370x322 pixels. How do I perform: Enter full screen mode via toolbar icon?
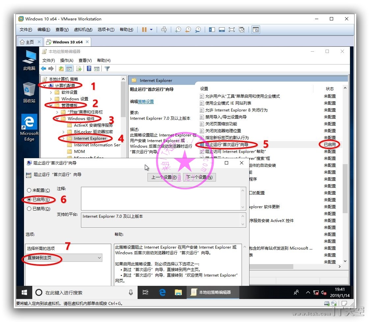click(232, 30)
